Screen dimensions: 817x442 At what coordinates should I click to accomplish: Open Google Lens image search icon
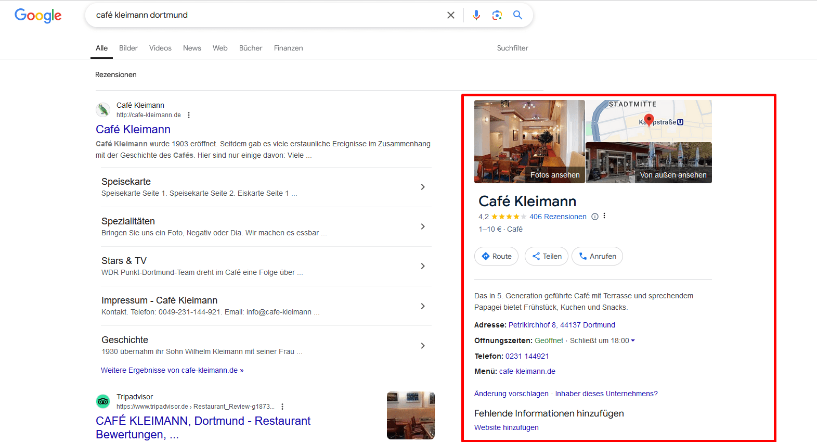click(497, 15)
